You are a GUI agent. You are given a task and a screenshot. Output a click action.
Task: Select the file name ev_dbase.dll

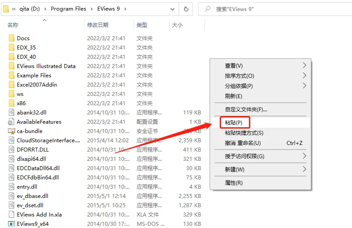coord(32,196)
